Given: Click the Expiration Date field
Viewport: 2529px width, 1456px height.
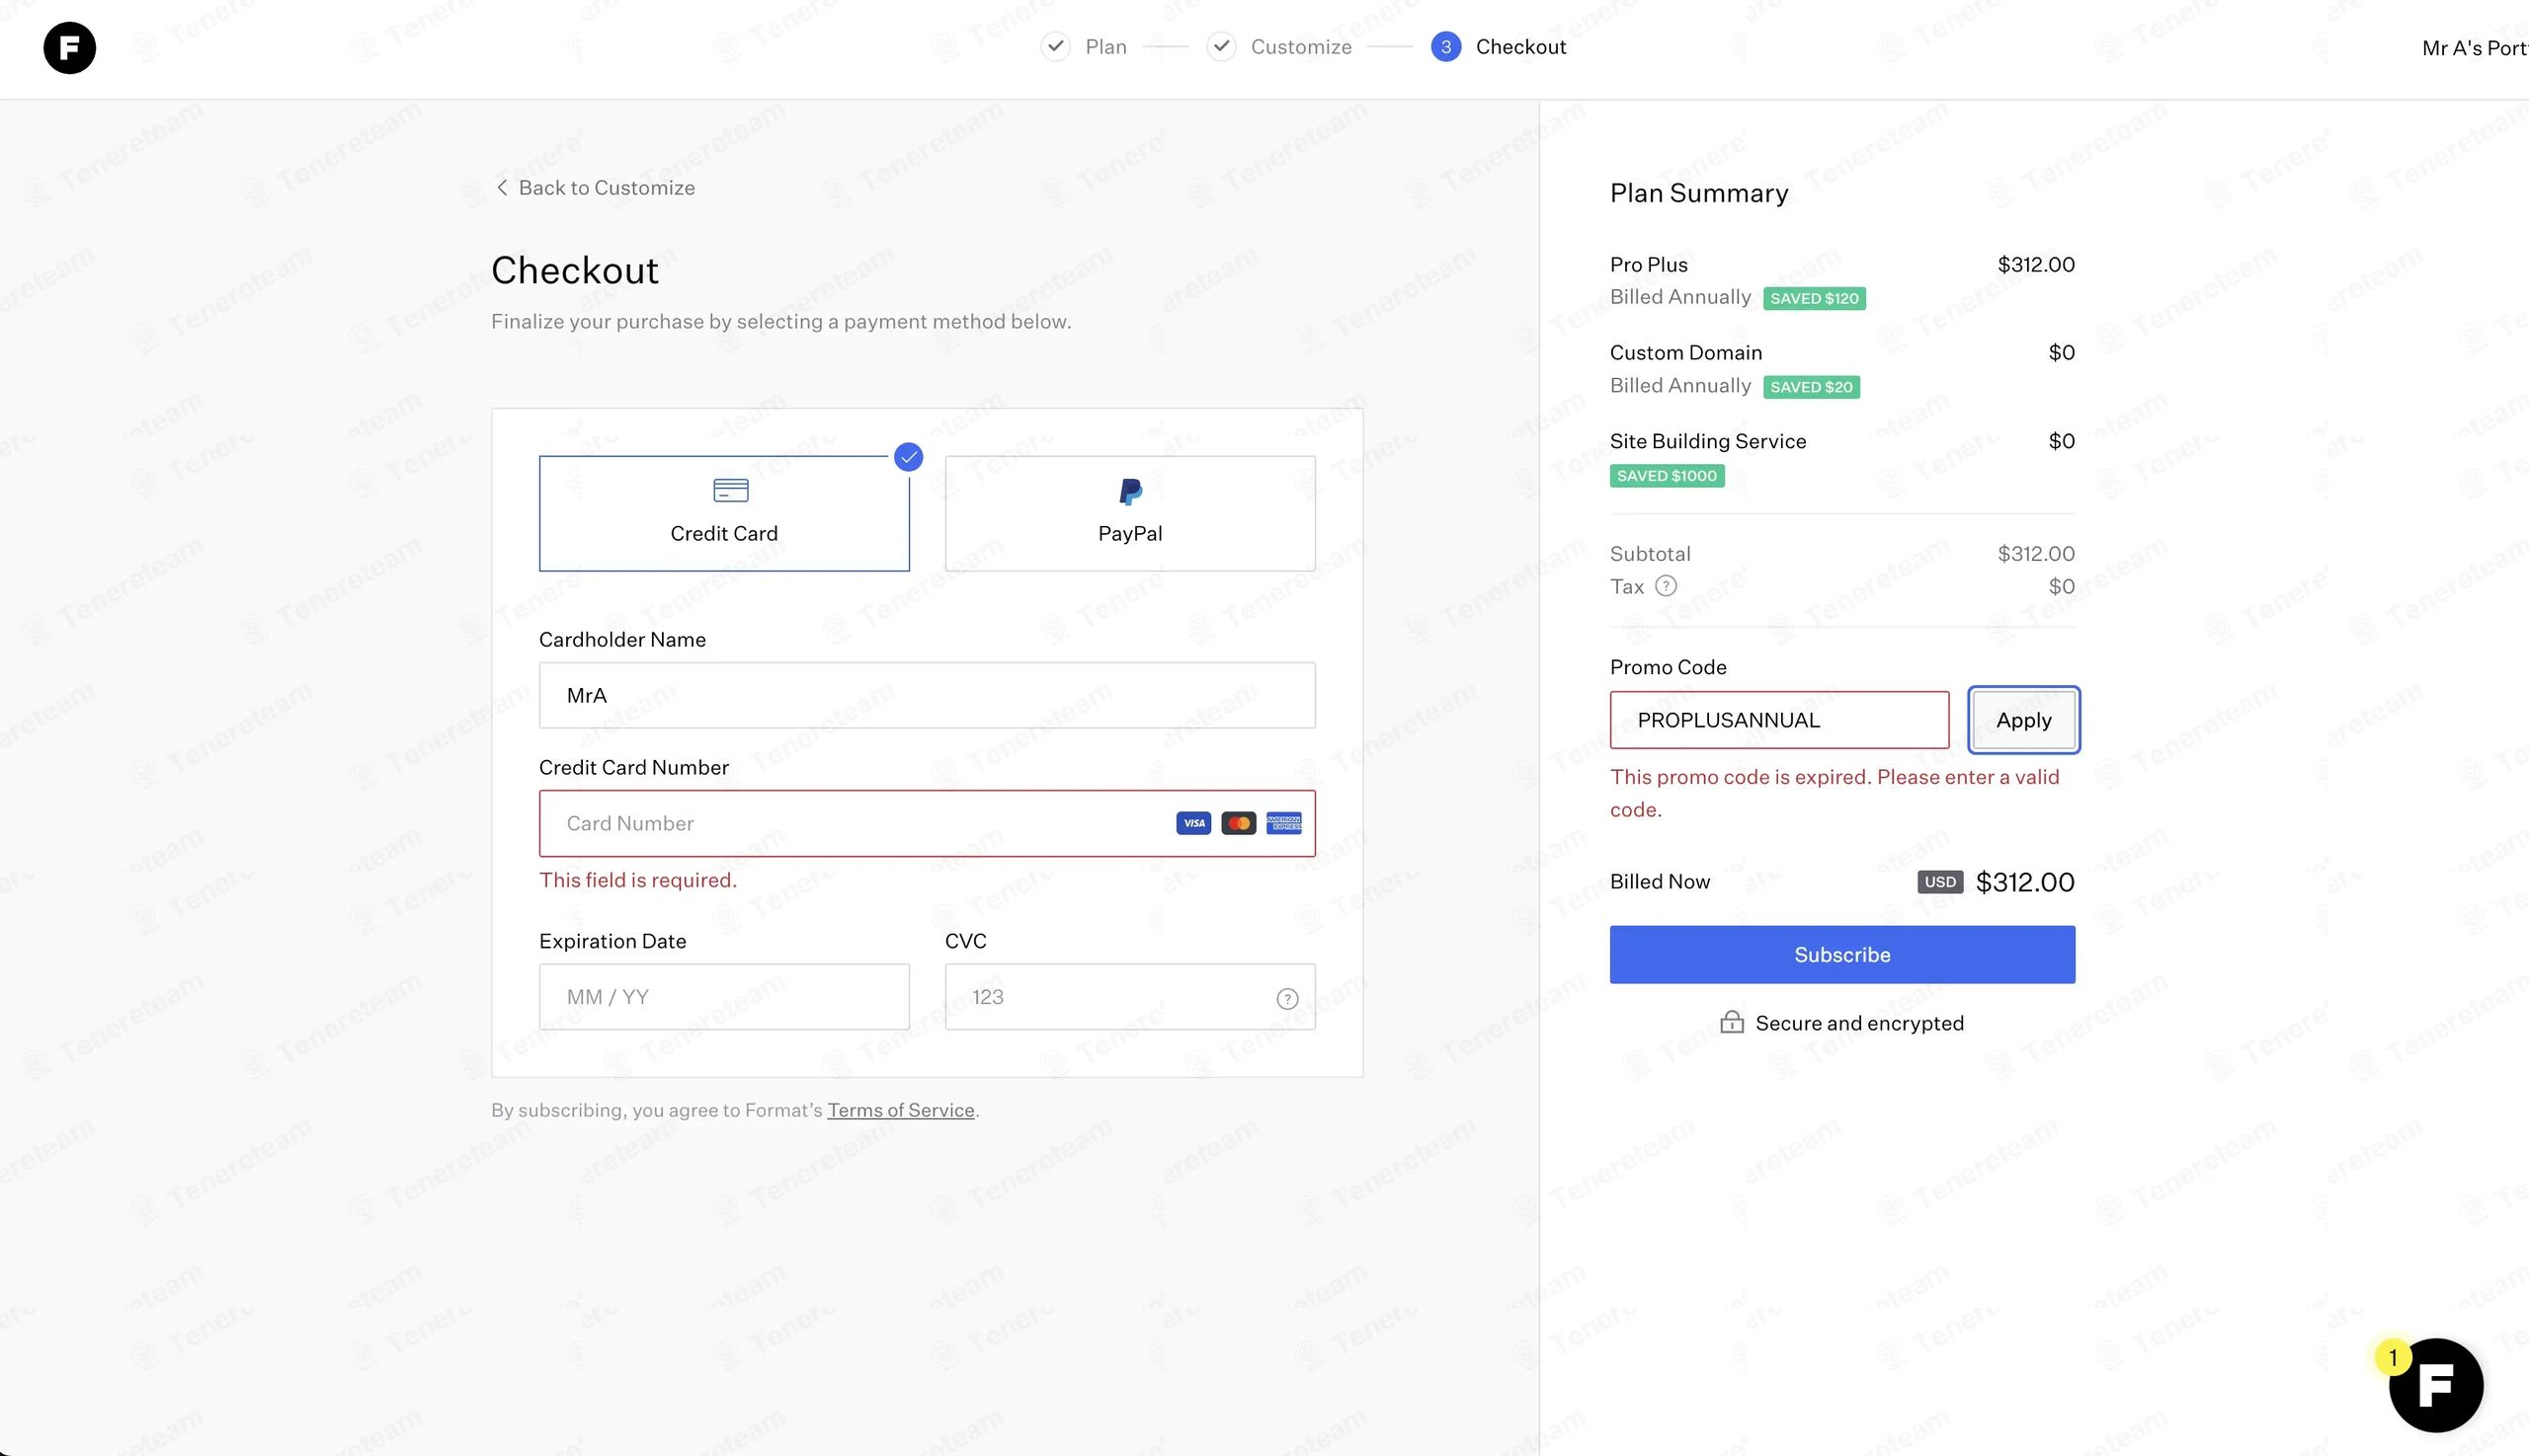Looking at the screenshot, I should pyautogui.click(x=723, y=997).
